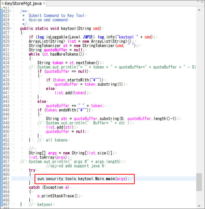This screenshot has height=209, width=205.
Task: Click 'while' keyword on line 432
Action: click(x=34, y=54)
